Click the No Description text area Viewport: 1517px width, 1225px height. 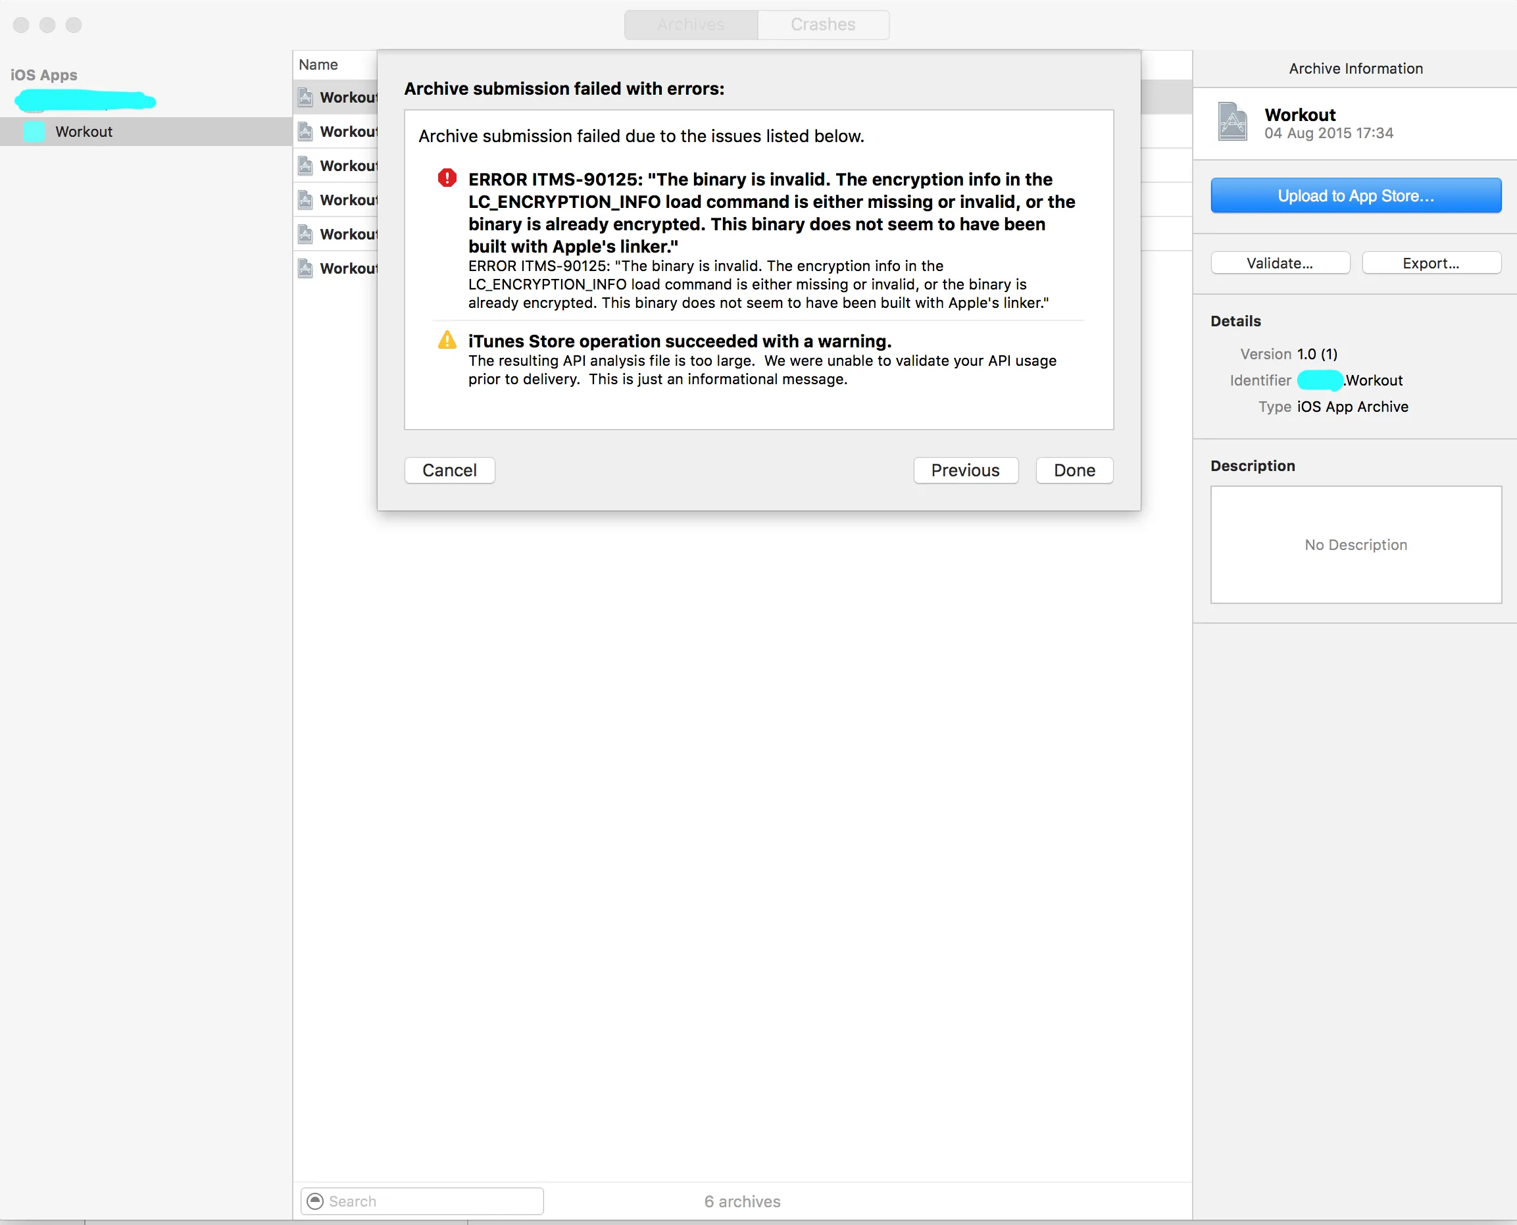point(1355,544)
